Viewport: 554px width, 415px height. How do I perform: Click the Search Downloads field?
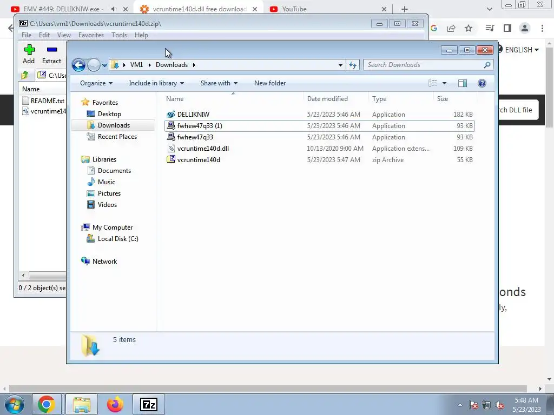(428, 65)
